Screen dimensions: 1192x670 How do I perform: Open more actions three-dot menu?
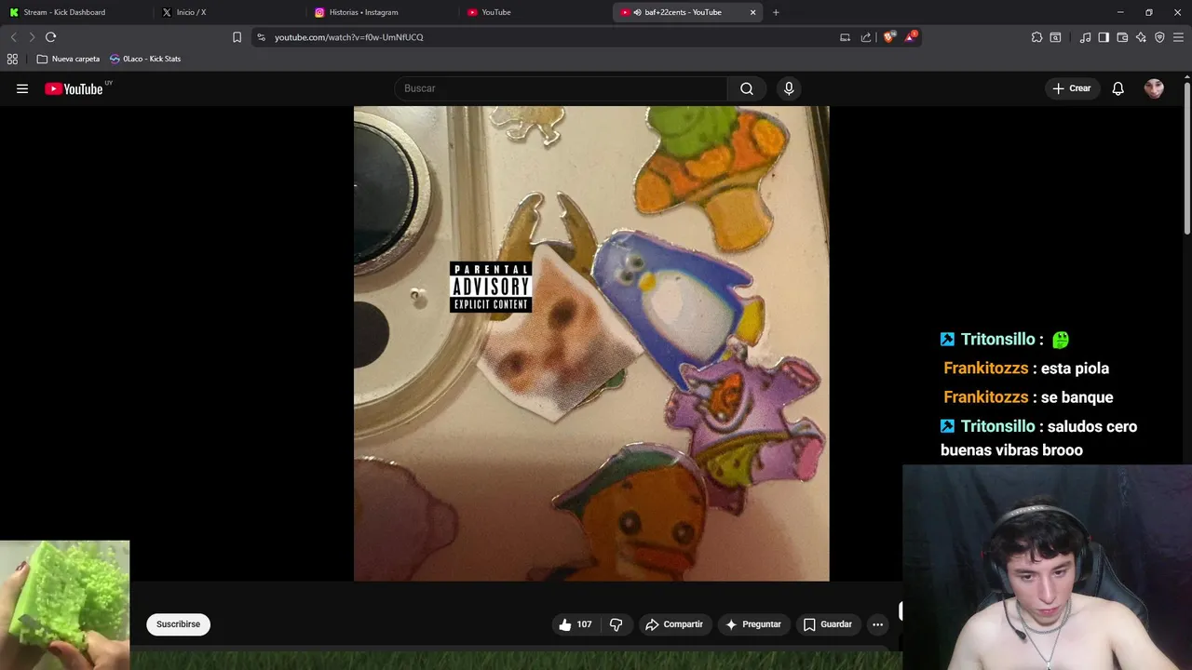point(877,624)
